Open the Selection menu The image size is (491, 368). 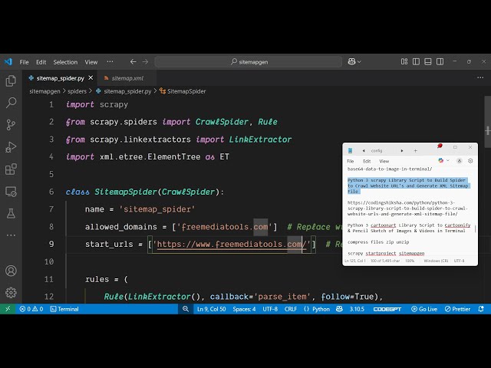tap(65, 62)
